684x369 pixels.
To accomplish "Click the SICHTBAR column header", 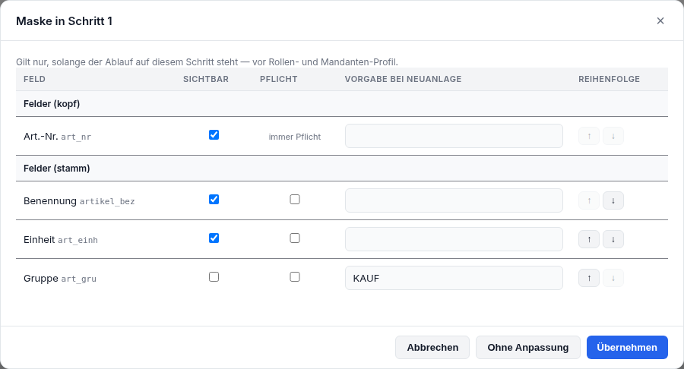I will [205, 79].
